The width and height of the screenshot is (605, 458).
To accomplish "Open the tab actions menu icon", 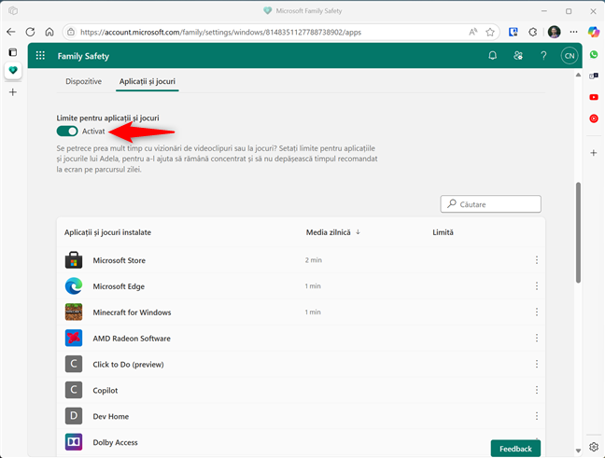I will (x=13, y=52).
